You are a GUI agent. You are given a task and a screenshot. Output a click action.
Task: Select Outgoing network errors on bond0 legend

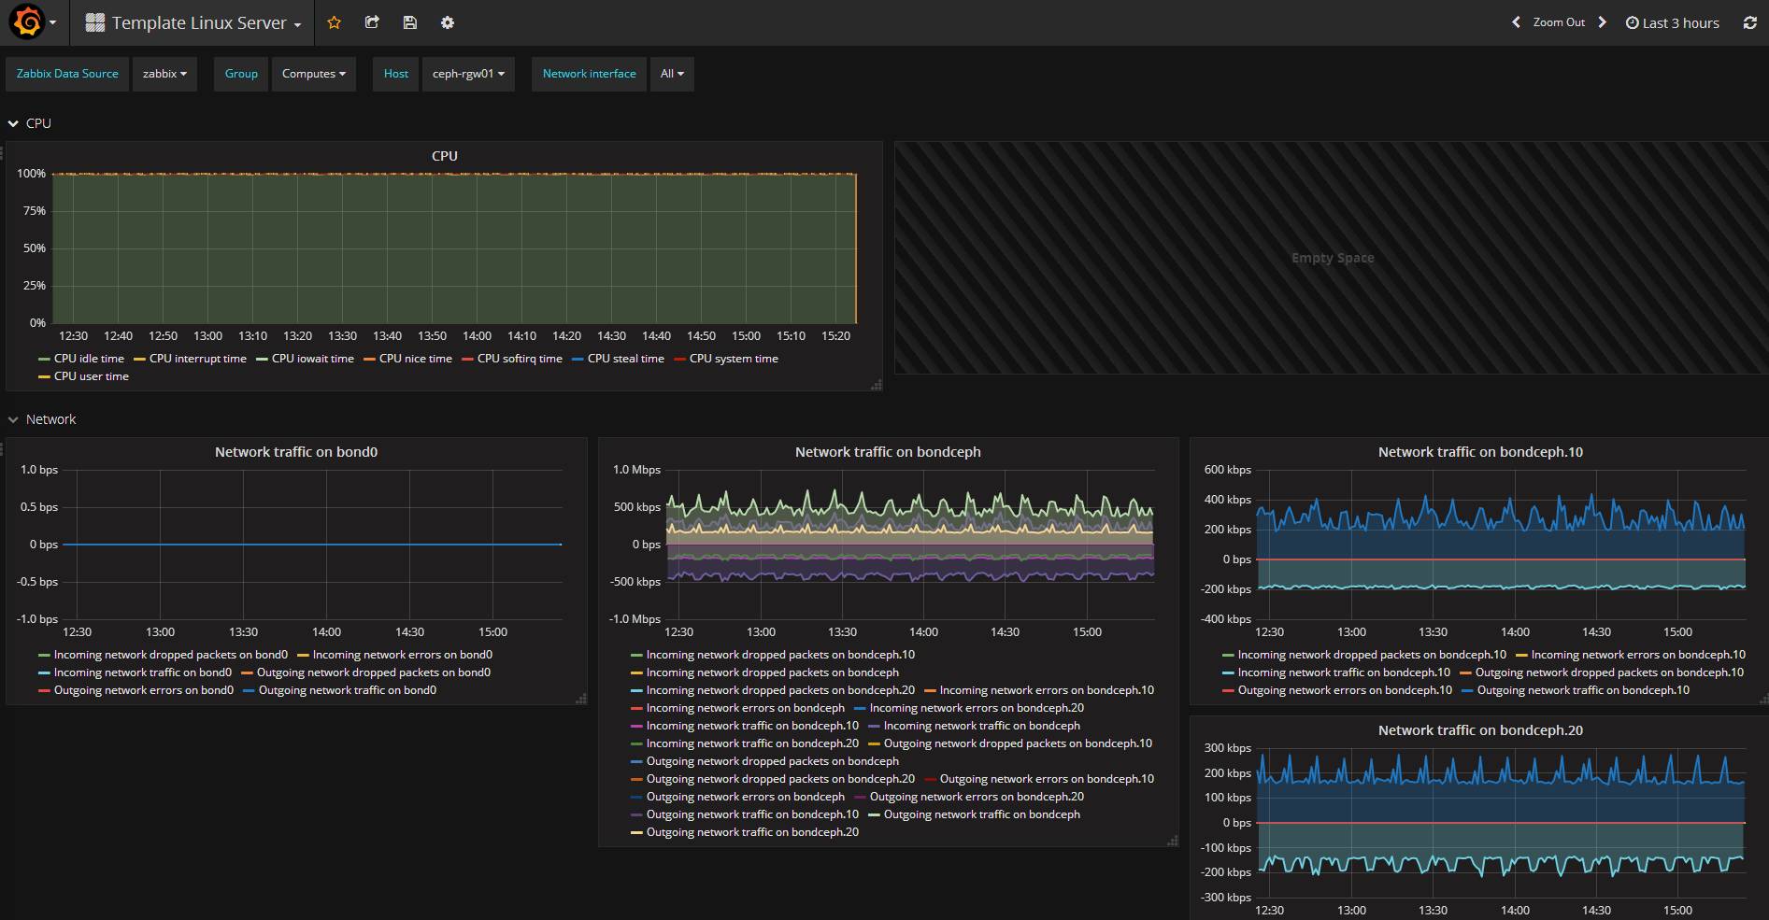click(x=144, y=690)
